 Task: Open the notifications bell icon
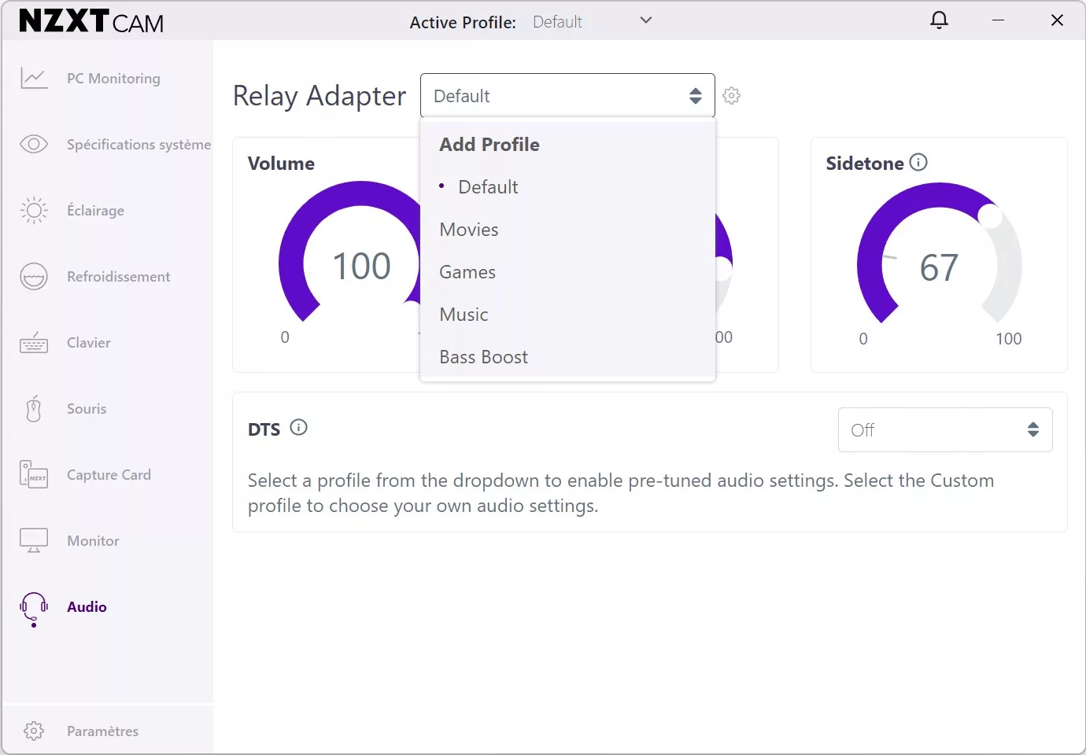(x=939, y=20)
